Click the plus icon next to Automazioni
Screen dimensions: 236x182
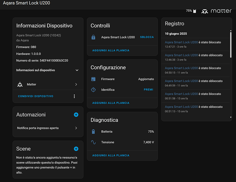[76, 115]
